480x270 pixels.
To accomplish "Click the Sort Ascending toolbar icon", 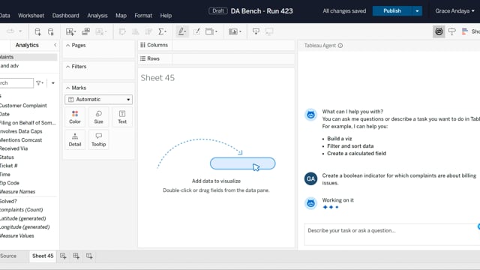I will click(x=135, y=31).
